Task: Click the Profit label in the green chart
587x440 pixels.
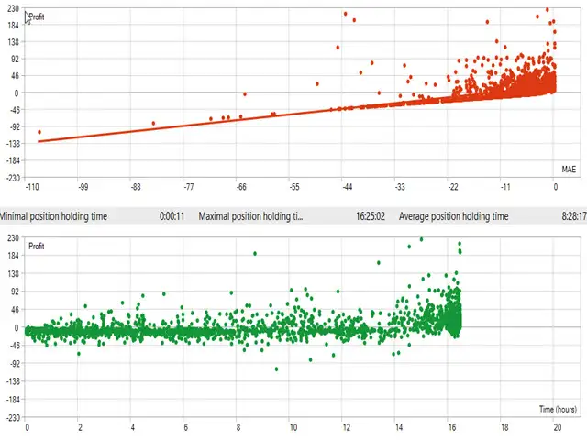Action: point(38,247)
